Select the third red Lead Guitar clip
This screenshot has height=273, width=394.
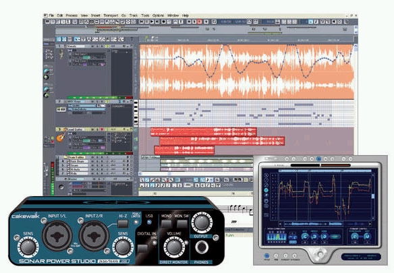(184, 150)
